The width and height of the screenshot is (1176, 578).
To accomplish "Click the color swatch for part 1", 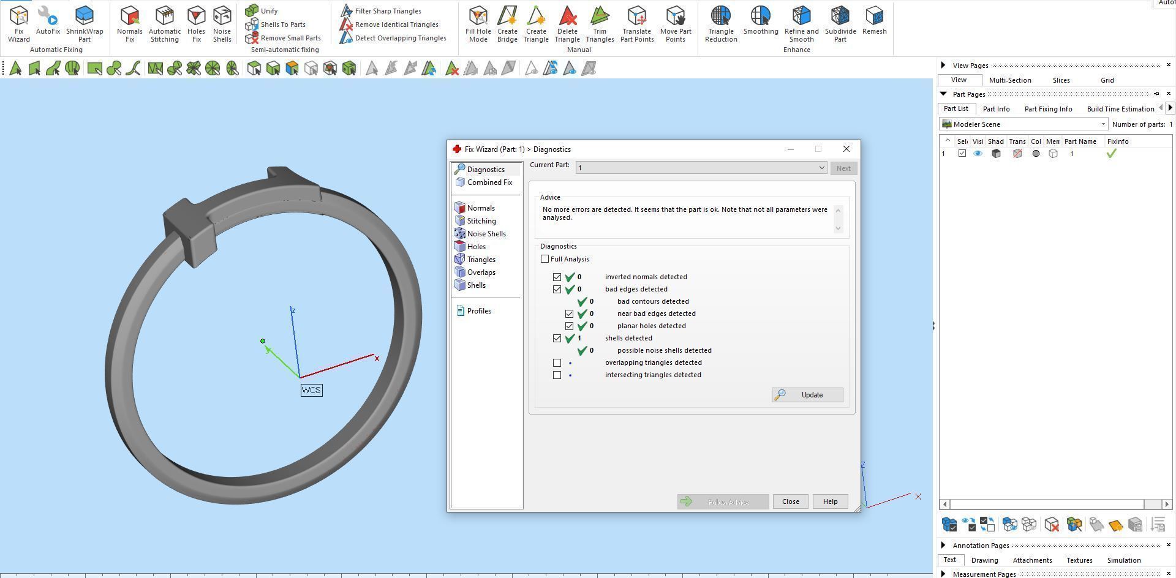I will coord(1036,154).
